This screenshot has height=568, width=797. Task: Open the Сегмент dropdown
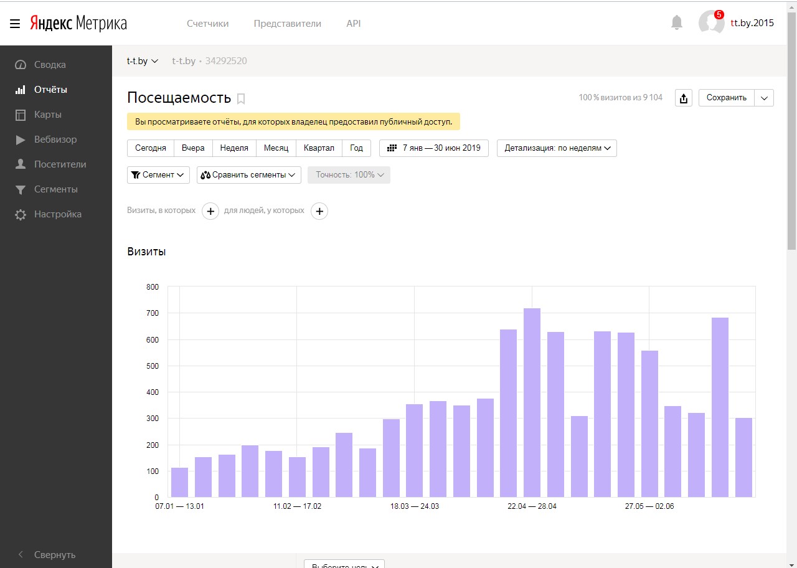pos(158,175)
